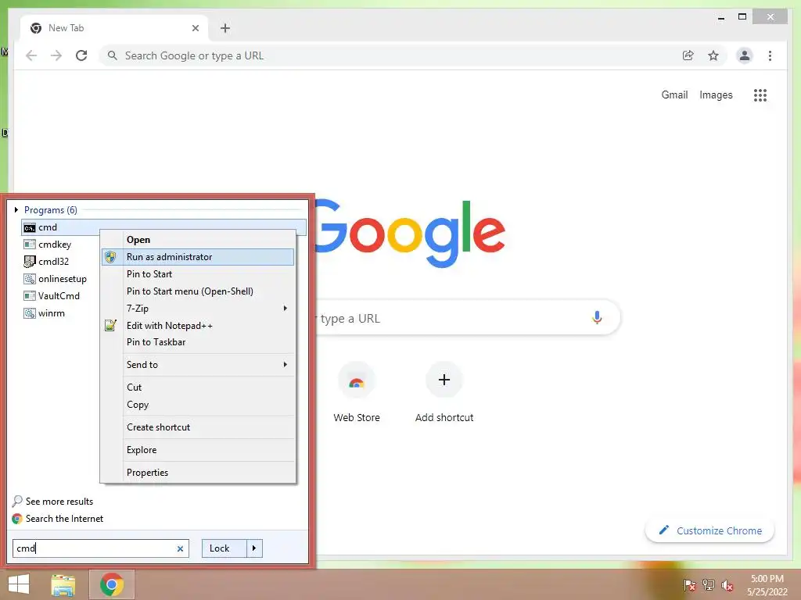Click the share page icon in address bar
The height and width of the screenshot is (600, 801).
pos(688,55)
